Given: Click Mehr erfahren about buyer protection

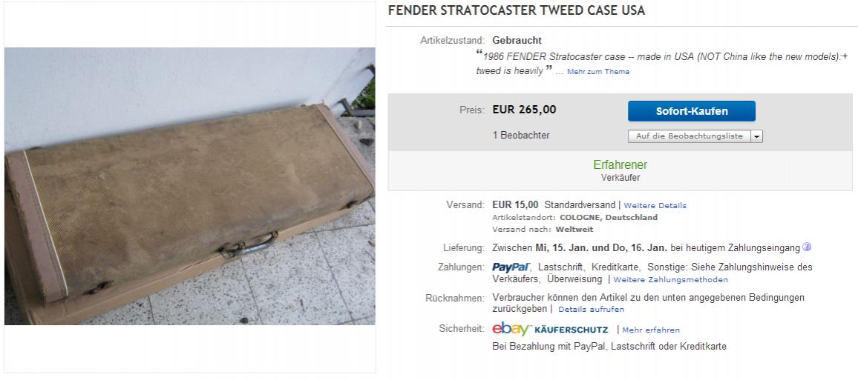Looking at the screenshot, I should click(x=651, y=330).
